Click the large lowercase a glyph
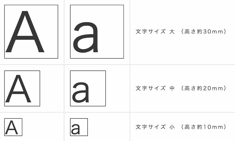 click(85, 38)
